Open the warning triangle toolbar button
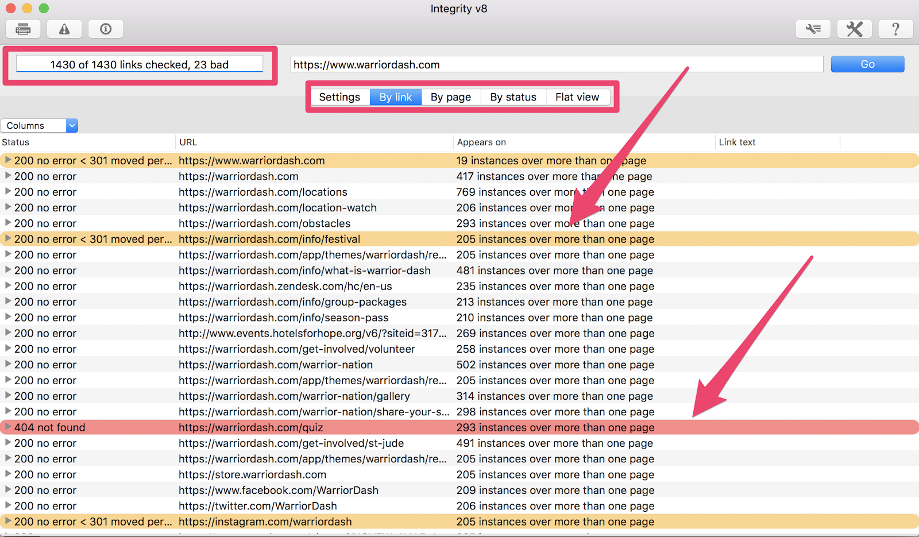This screenshot has height=537, width=919. (64, 29)
